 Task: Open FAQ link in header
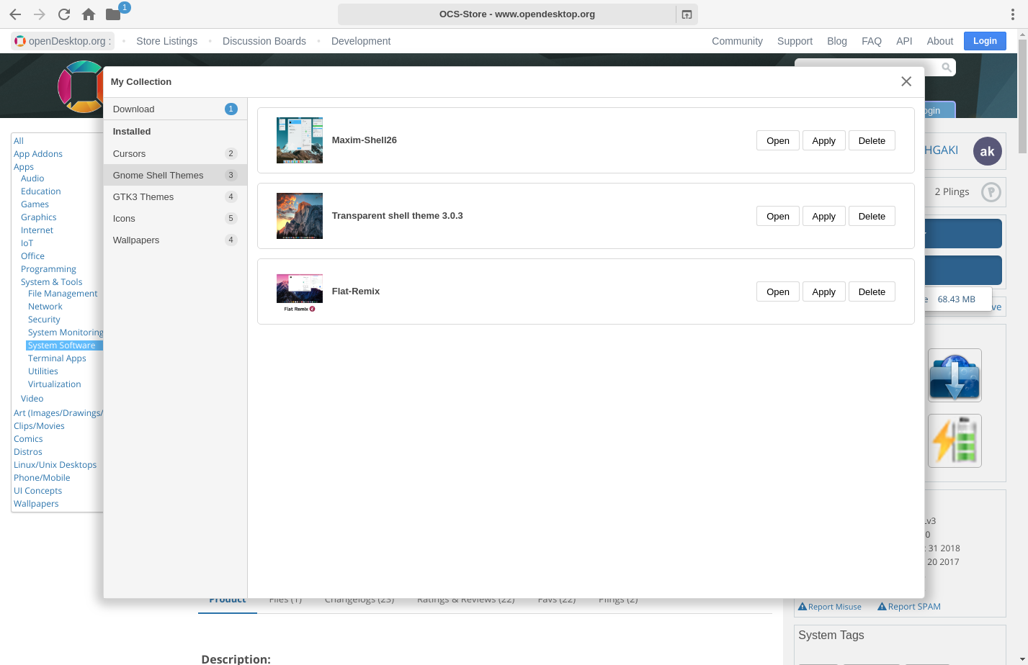[x=872, y=41]
